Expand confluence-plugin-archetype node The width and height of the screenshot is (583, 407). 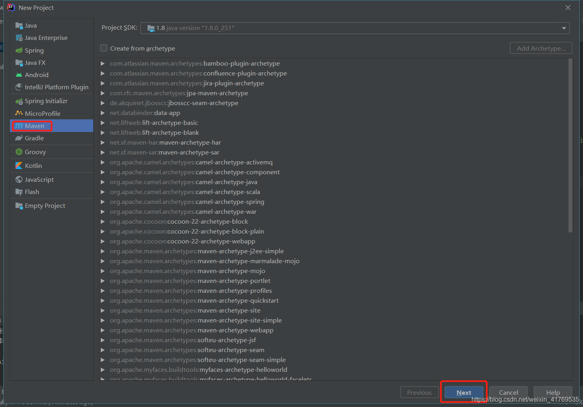click(x=103, y=73)
